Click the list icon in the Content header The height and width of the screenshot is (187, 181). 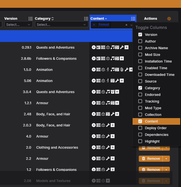(x=133, y=19)
